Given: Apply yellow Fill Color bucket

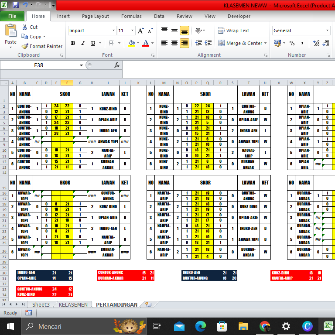Looking at the screenshot, I should [x=131, y=43].
